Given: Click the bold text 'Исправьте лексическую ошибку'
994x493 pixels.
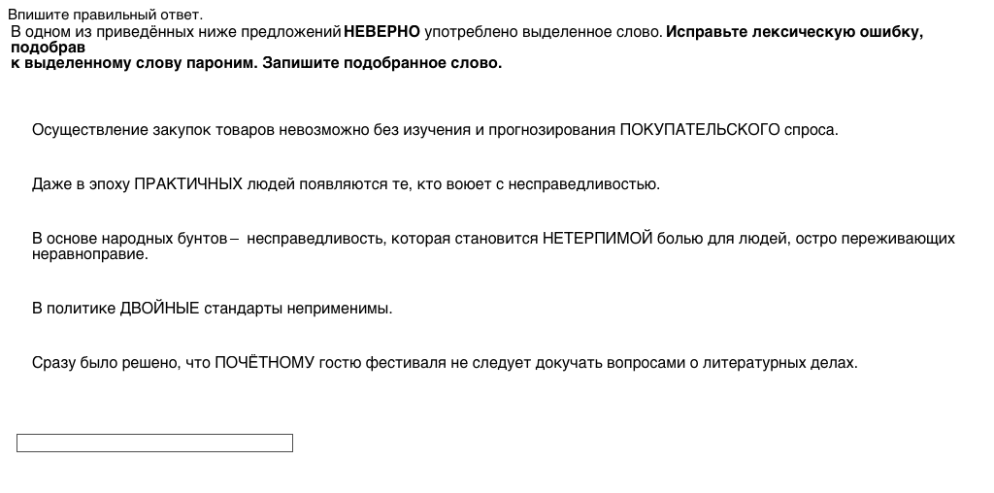Looking at the screenshot, I should pyautogui.click(x=793, y=32).
